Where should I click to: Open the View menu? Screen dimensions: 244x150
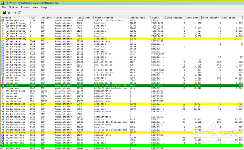[x=36, y=7]
